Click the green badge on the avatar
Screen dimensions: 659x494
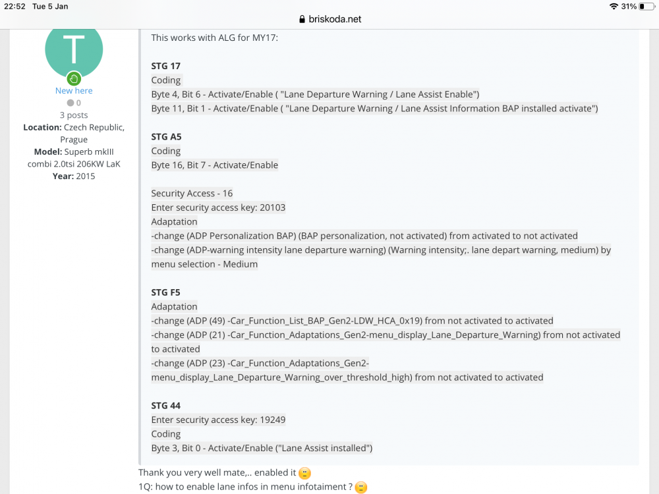pyautogui.click(x=74, y=78)
